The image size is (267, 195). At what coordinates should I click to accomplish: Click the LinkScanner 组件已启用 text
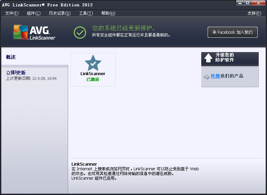(94, 178)
